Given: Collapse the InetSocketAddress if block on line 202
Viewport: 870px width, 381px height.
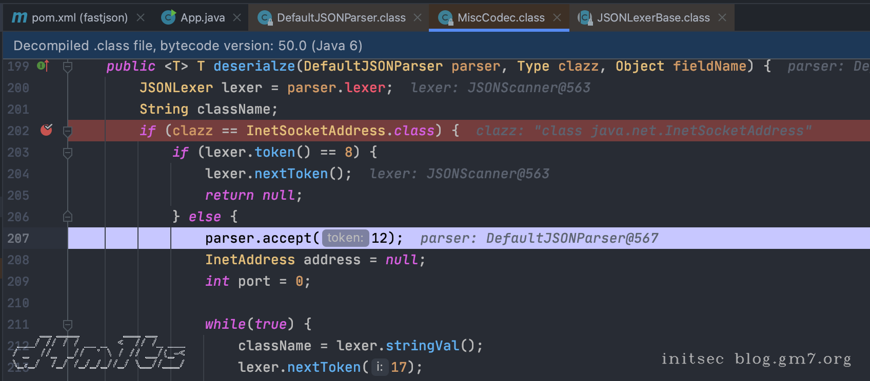Looking at the screenshot, I should [67, 131].
